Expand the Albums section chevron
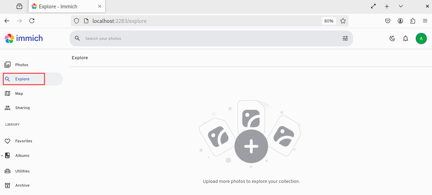The height and width of the screenshot is (195, 432). pos(2,156)
